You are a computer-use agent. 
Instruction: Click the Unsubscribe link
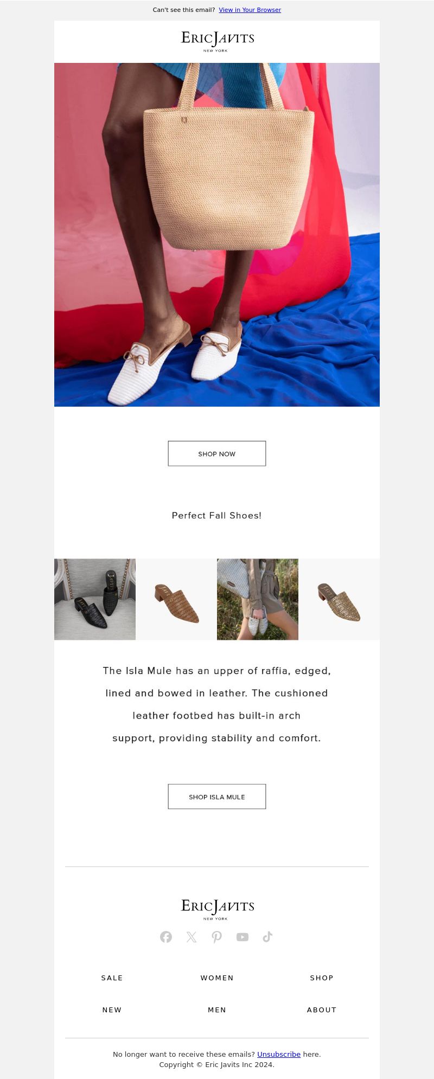279,1054
